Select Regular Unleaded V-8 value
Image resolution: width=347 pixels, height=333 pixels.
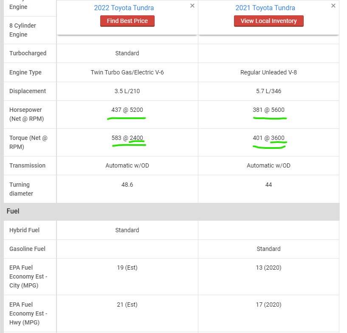coord(269,72)
